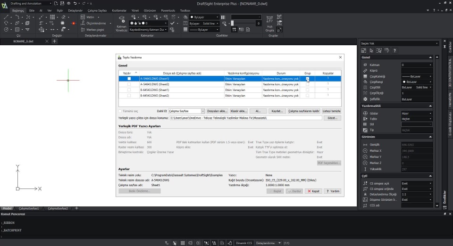Viewport: 453px width, 246px height.
Task: Select the Metin text tool
Action: tap(90, 17)
